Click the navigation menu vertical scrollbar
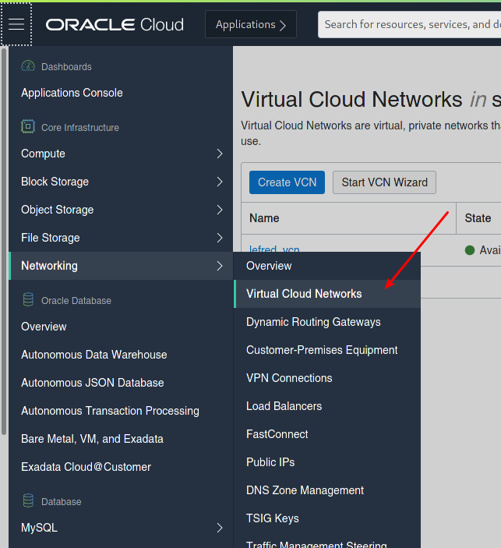Screen dimensions: 501x548 coord(4,241)
